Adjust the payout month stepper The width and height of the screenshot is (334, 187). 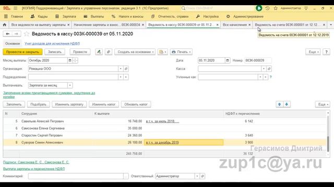[x=75, y=60]
